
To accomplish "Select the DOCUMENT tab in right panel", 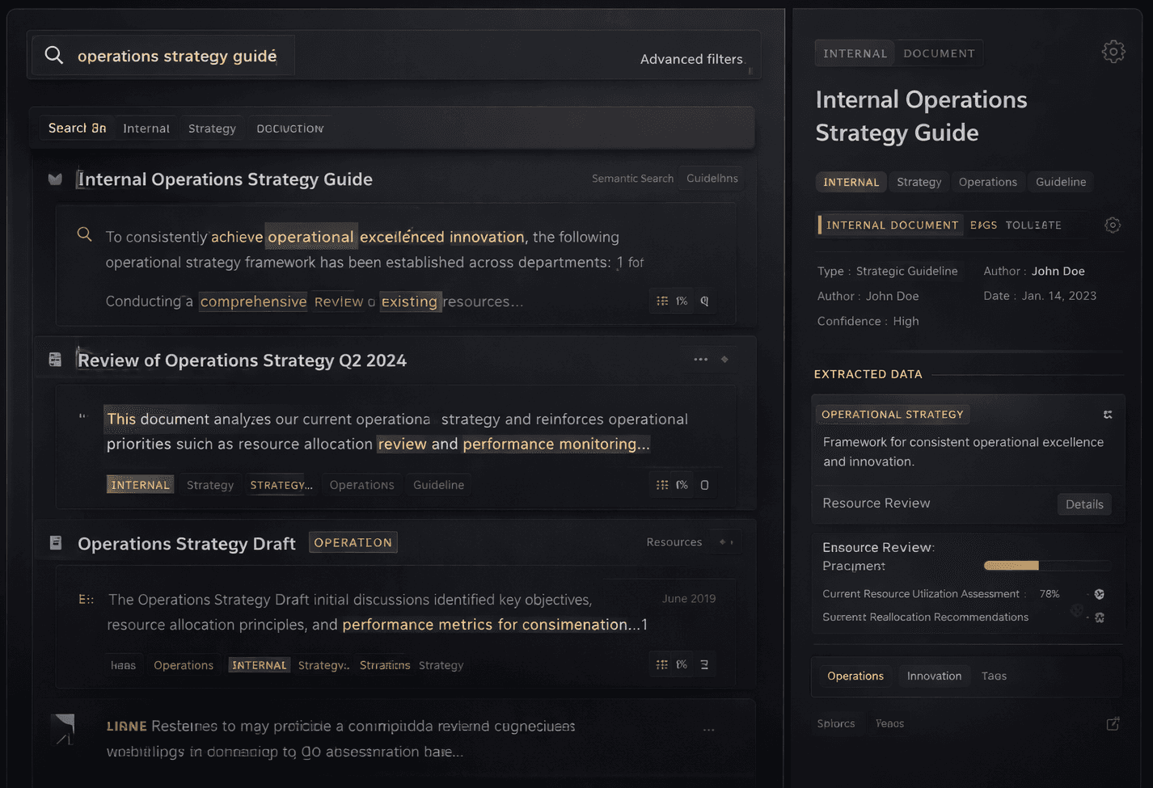I will point(939,53).
